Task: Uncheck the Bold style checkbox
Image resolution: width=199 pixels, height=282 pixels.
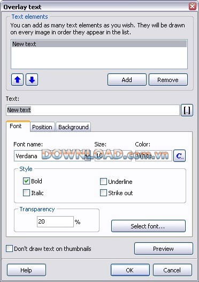Action: pos(26,181)
